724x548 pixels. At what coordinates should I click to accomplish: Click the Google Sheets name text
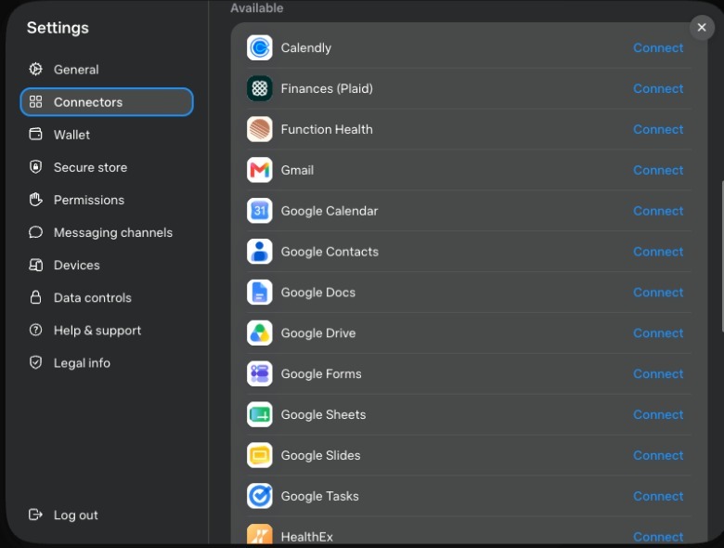coord(323,414)
